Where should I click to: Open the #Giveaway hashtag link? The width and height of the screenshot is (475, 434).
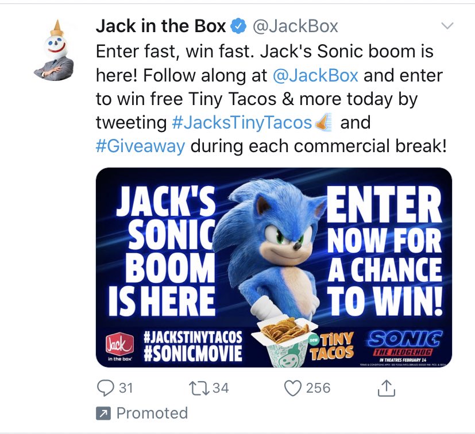[140, 146]
